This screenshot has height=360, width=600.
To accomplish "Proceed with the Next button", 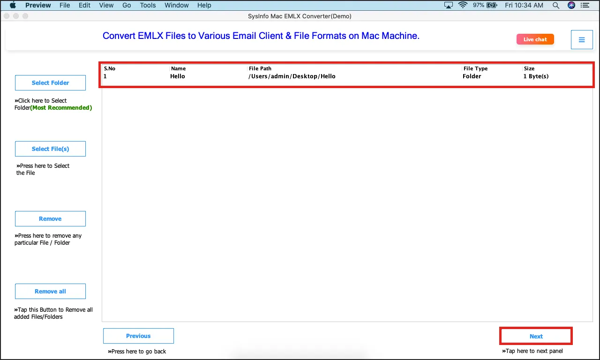I will [x=536, y=336].
